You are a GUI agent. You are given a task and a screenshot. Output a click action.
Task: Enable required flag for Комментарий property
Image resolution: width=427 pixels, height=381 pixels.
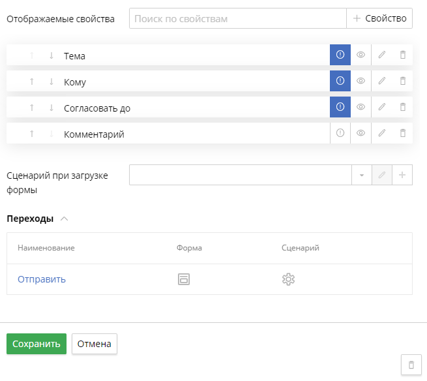coord(340,134)
